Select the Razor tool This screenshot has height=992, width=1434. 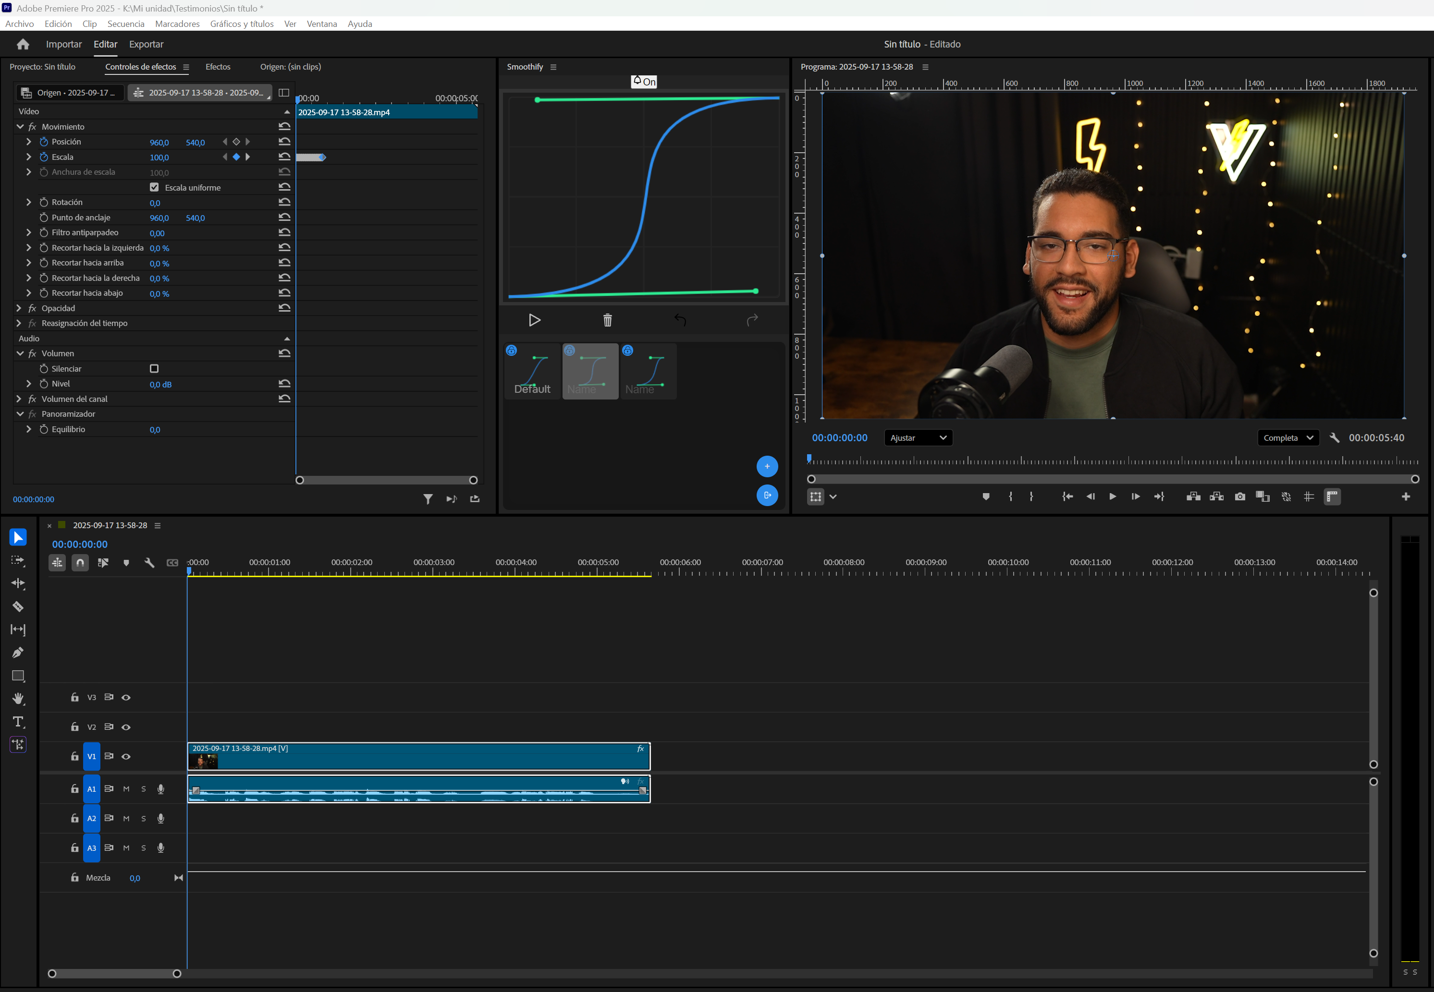[18, 606]
